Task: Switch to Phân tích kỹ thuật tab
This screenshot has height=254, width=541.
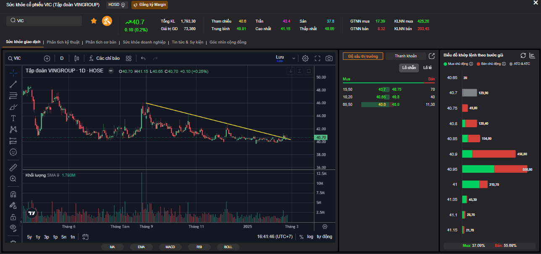Action: 63,42
